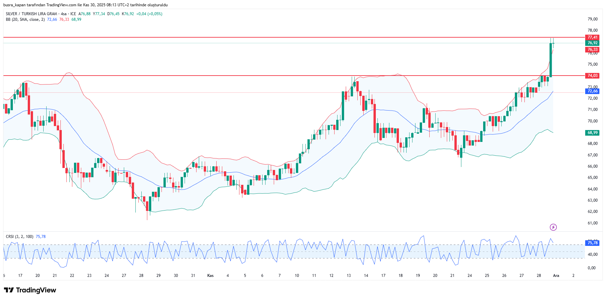The image size is (606, 300).
Task: Select the 75,78 CRSI value label
Action: (592, 243)
